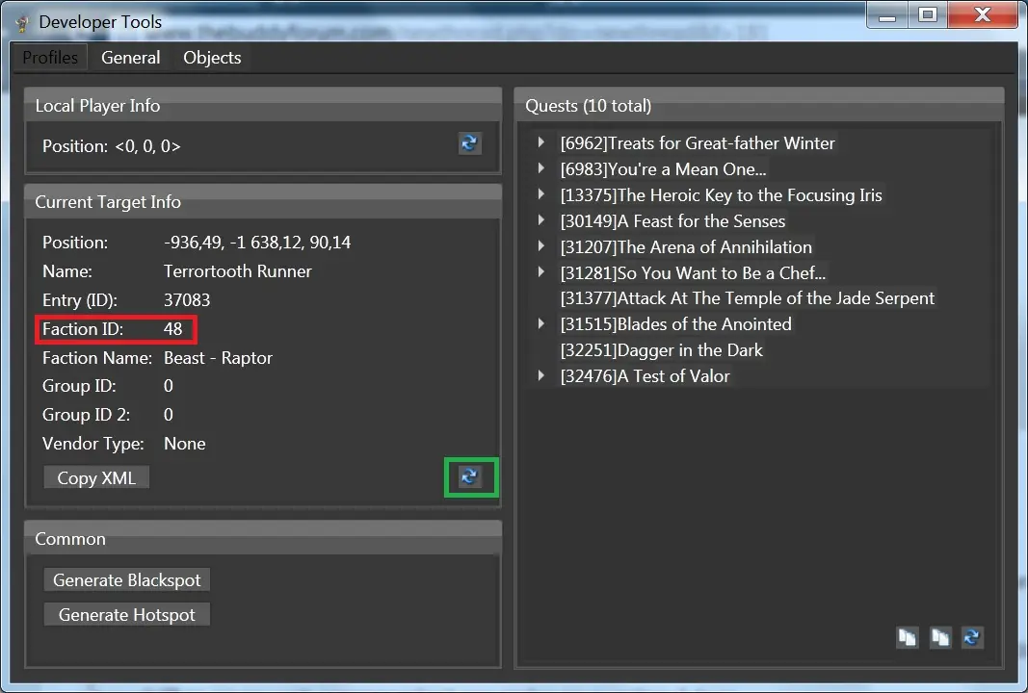Select the Dagger in the Dark quest
The height and width of the screenshot is (693, 1028).
pos(661,350)
